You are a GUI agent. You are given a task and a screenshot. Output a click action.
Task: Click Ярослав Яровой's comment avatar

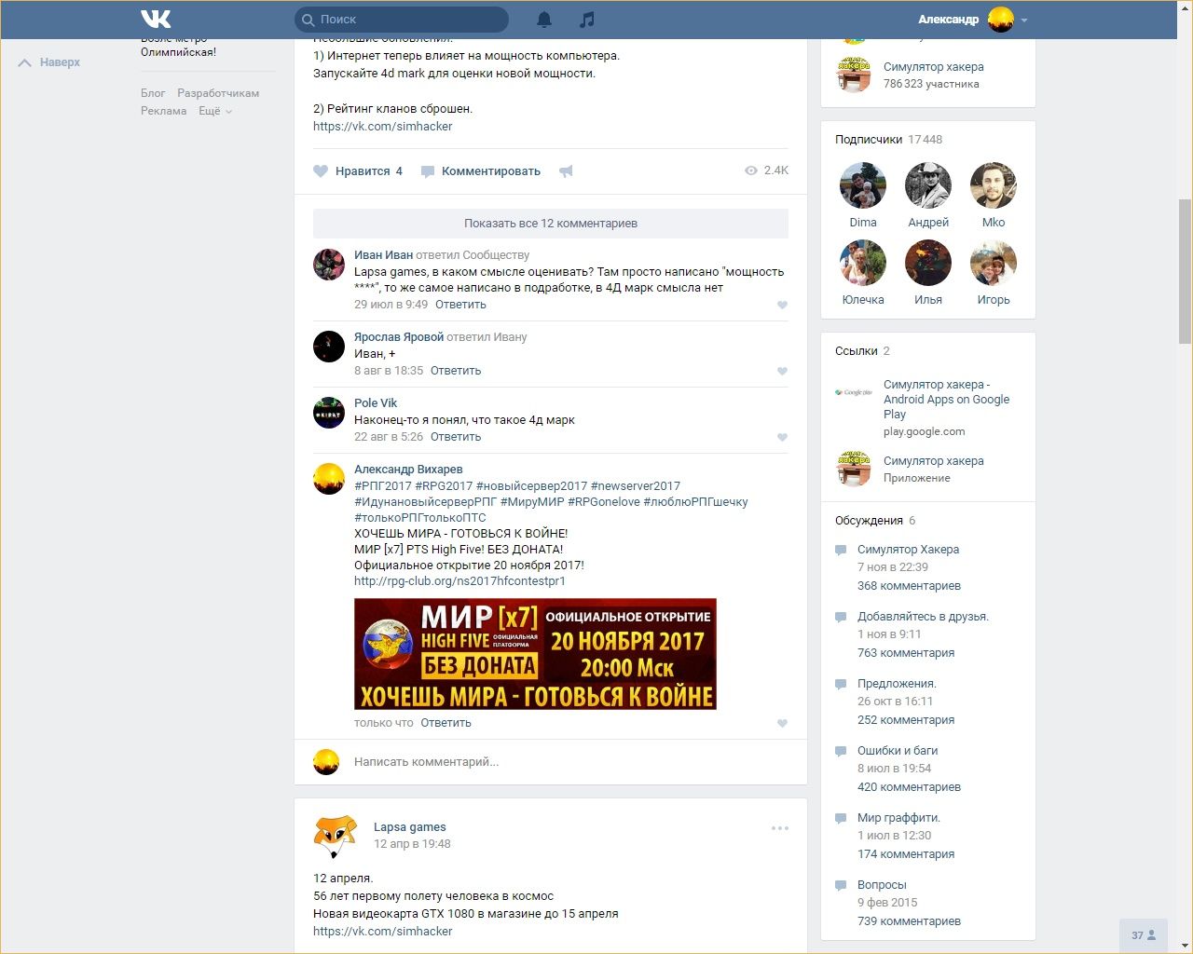point(329,347)
